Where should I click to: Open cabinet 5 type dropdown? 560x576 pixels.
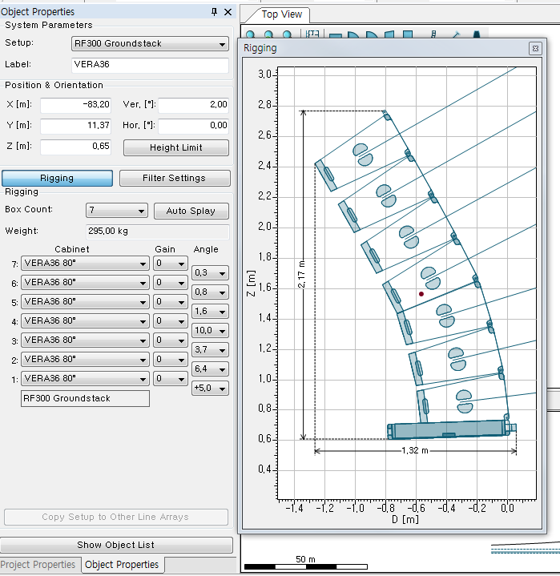pyautogui.click(x=85, y=302)
